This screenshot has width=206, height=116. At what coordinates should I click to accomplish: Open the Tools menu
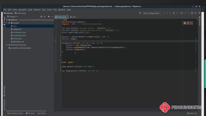tap(49, 10)
